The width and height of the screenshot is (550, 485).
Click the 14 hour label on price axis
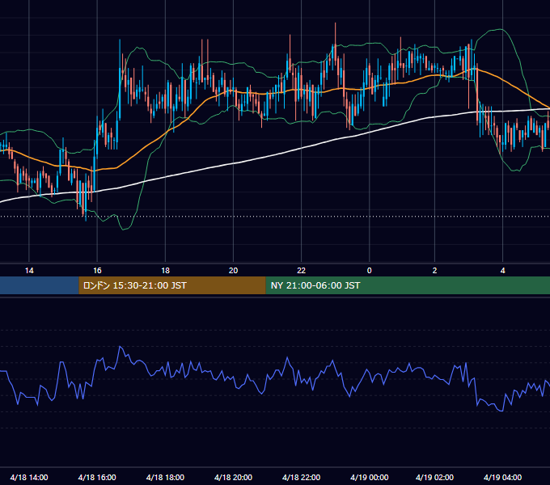pos(29,271)
